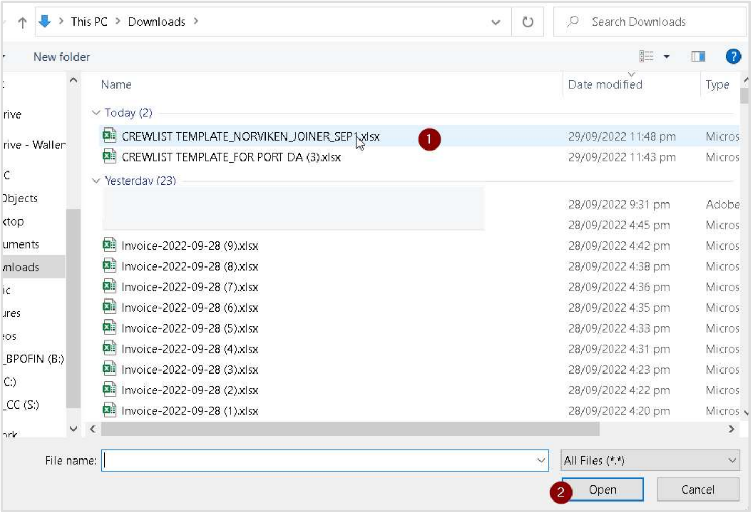Click Excel icon of CREWLIST TEMPLATE_NORVIKEN_JOINER file
This screenshot has width=752, height=512.
(x=110, y=136)
